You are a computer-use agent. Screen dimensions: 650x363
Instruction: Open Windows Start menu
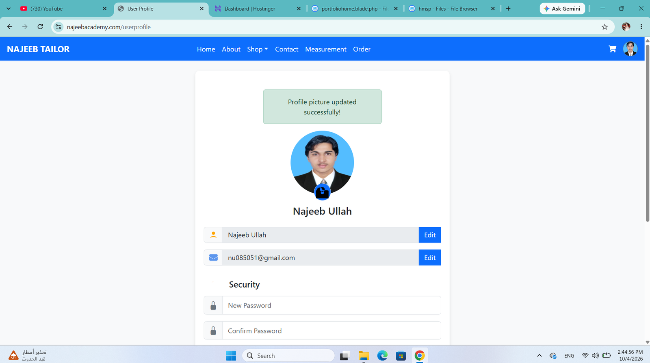coord(231,356)
